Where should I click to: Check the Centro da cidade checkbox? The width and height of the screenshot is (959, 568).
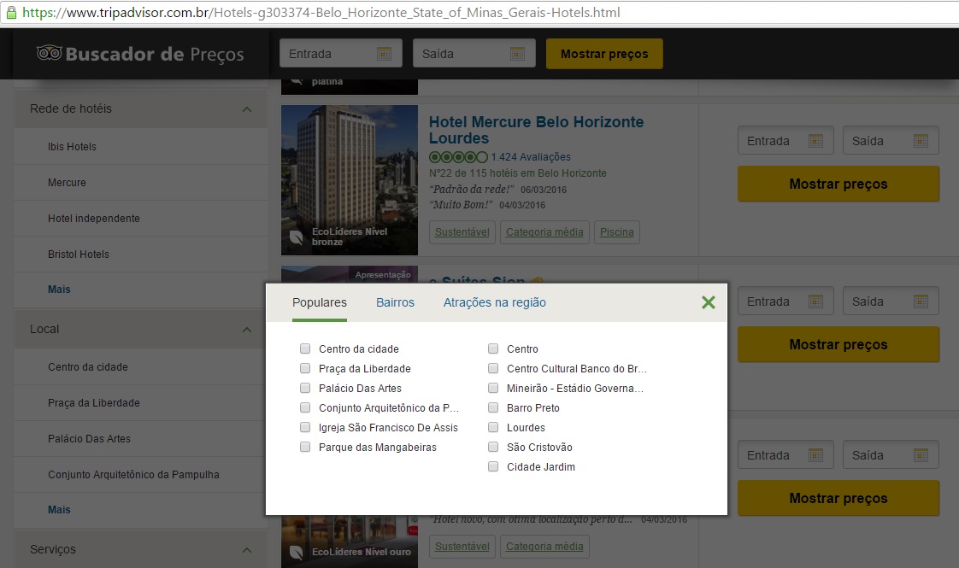(x=304, y=348)
